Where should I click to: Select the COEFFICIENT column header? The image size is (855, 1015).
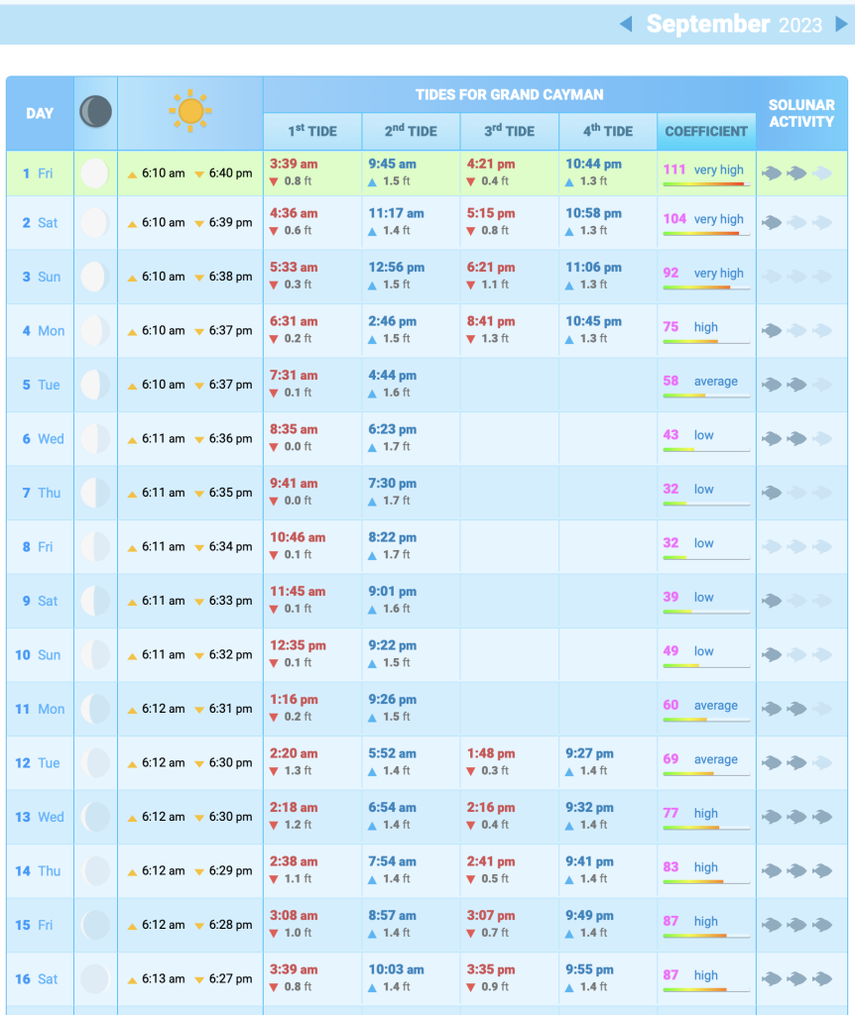pos(706,131)
